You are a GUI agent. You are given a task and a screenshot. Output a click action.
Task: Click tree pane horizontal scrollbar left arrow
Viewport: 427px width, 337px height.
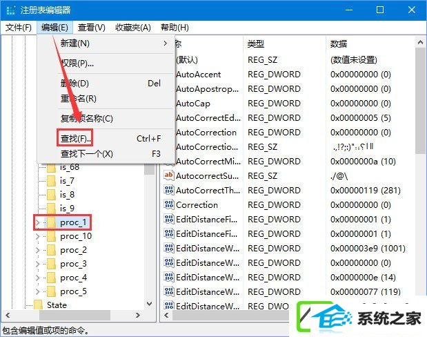(x=8, y=316)
